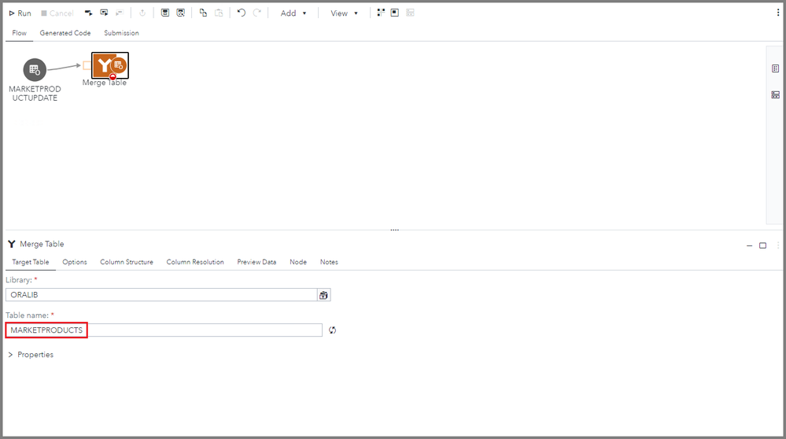Click the Merge Table node's input port
Screen dimensions: 786x439
tap(87, 65)
